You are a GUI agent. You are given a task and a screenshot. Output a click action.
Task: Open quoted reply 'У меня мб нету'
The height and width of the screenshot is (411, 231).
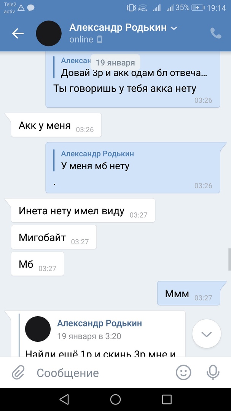(x=97, y=160)
